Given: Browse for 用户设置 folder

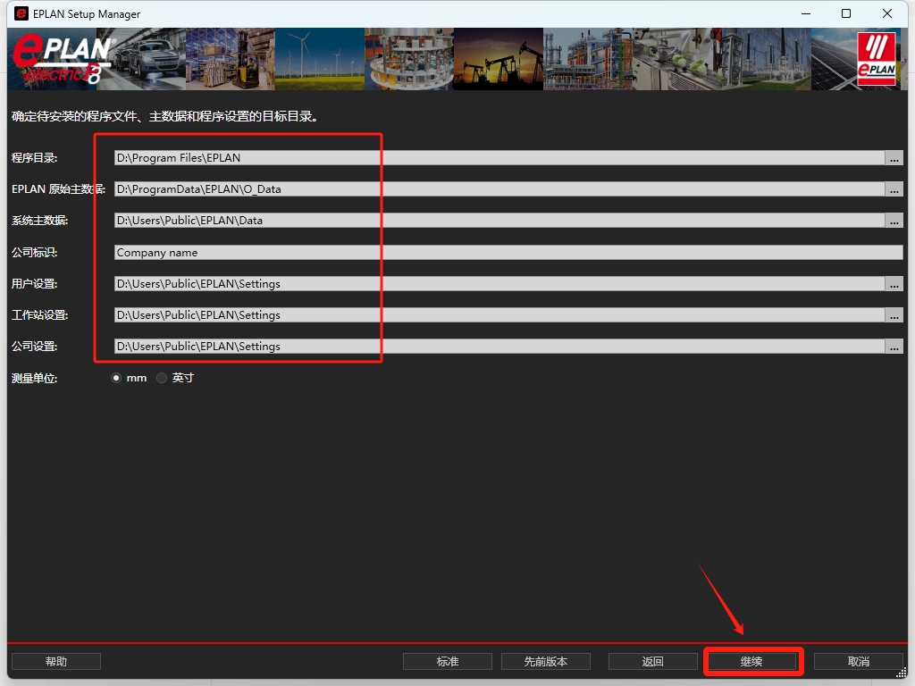Looking at the screenshot, I should click(x=894, y=284).
